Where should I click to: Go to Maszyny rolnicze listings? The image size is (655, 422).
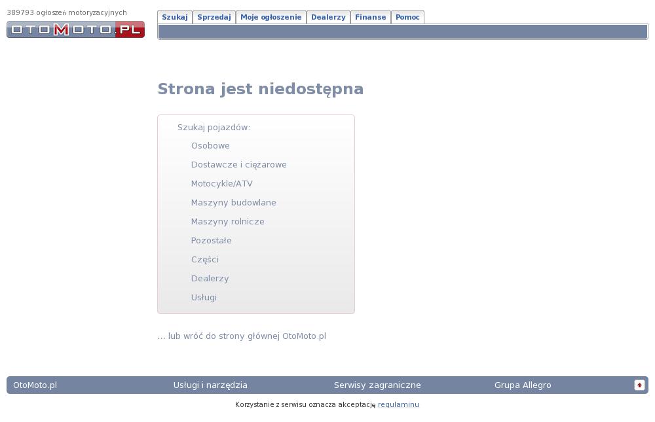(227, 222)
